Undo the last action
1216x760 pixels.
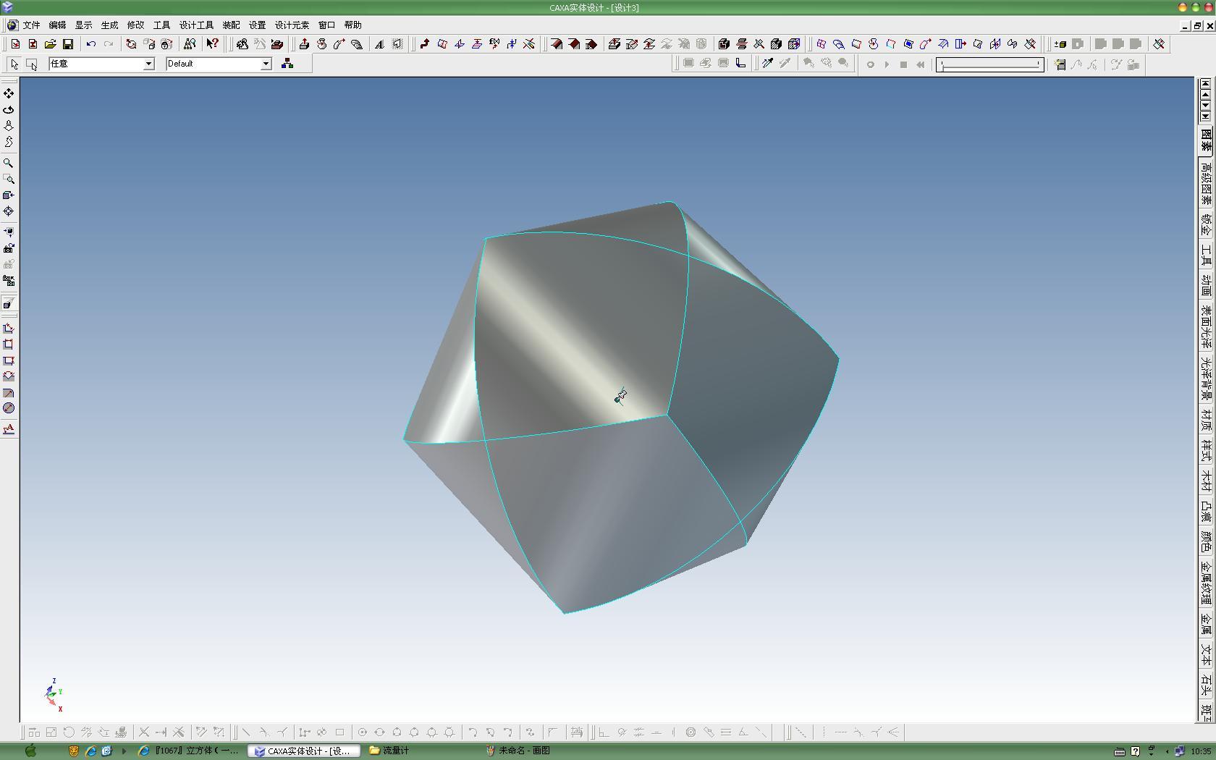(x=91, y=44)
